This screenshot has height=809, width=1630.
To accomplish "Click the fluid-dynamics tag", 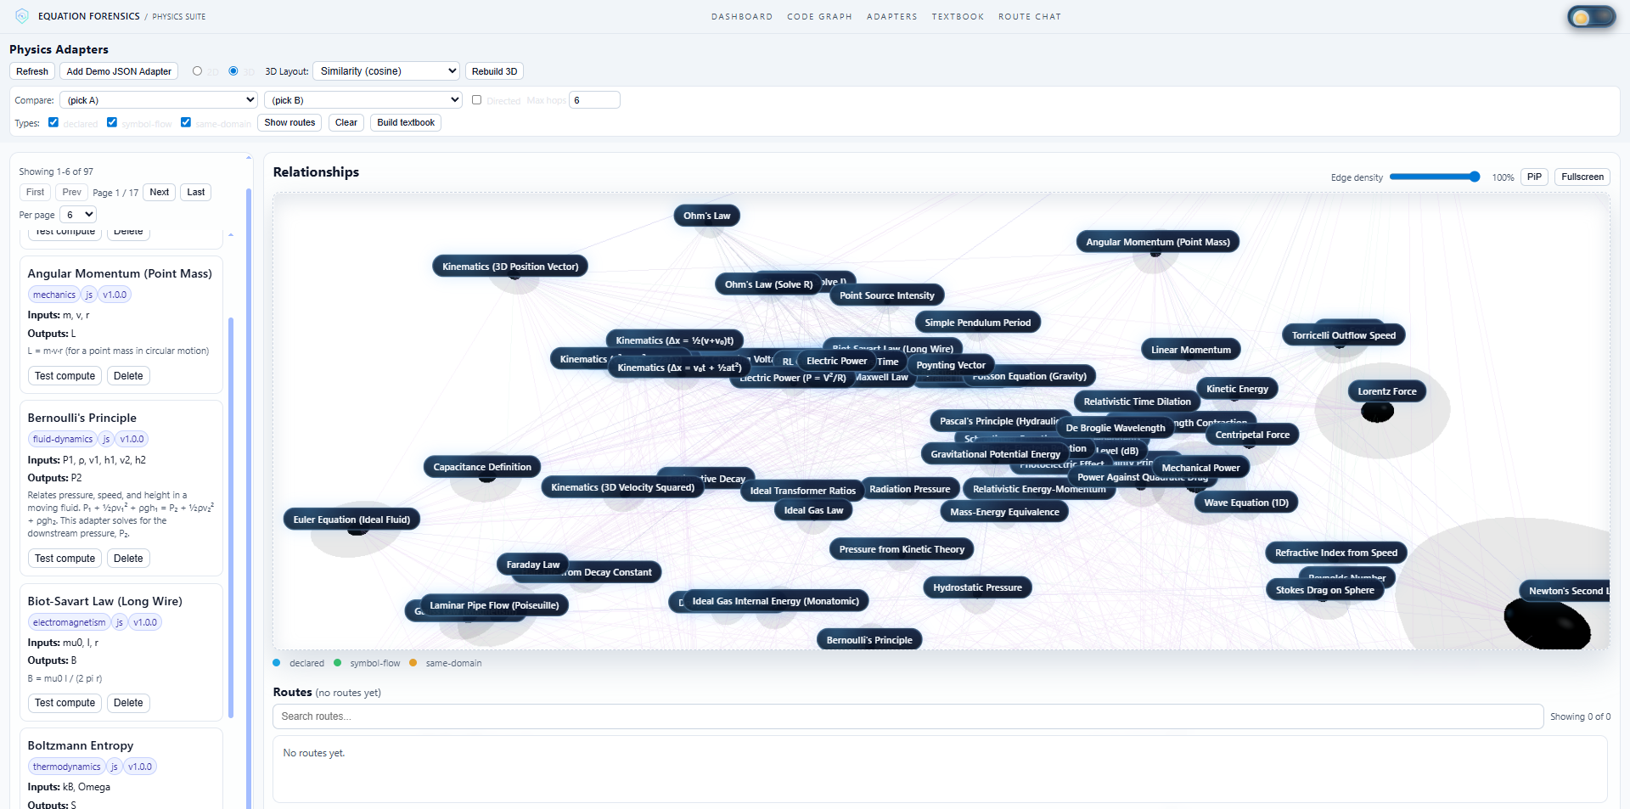I will [63, 439].
